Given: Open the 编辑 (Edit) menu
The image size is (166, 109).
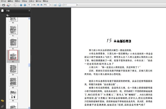Looking at the screenshot, I should pos(11,1).
